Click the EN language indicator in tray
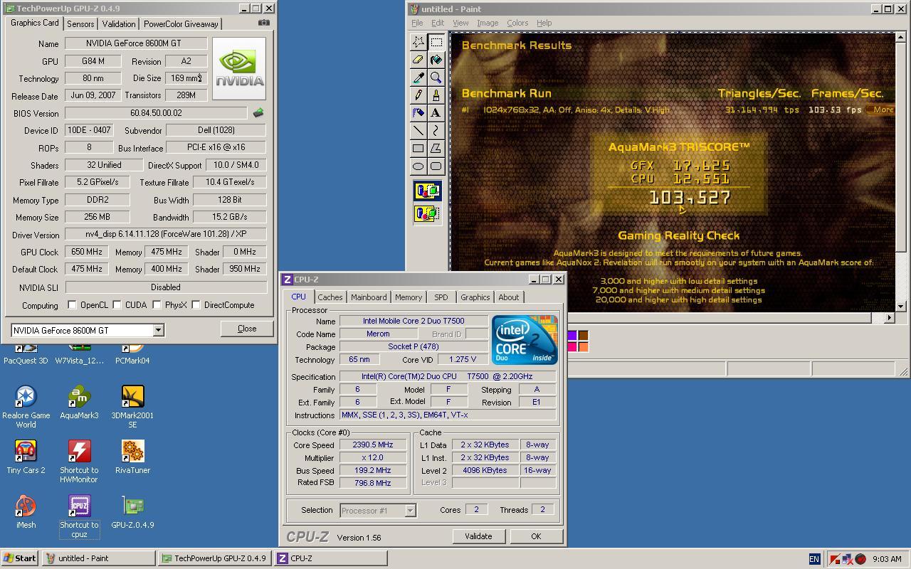The image size is (911, 569). 814,559
